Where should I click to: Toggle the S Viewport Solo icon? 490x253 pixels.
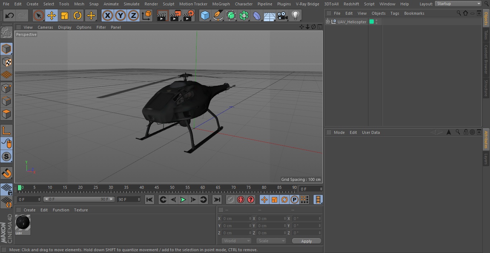pos(6,156)
